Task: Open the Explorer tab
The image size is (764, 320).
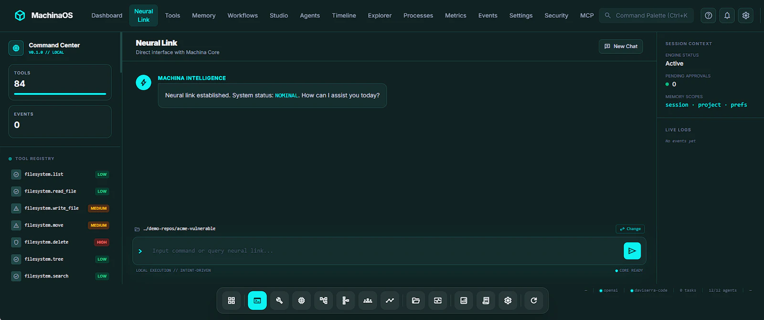Action: [380, 15]
